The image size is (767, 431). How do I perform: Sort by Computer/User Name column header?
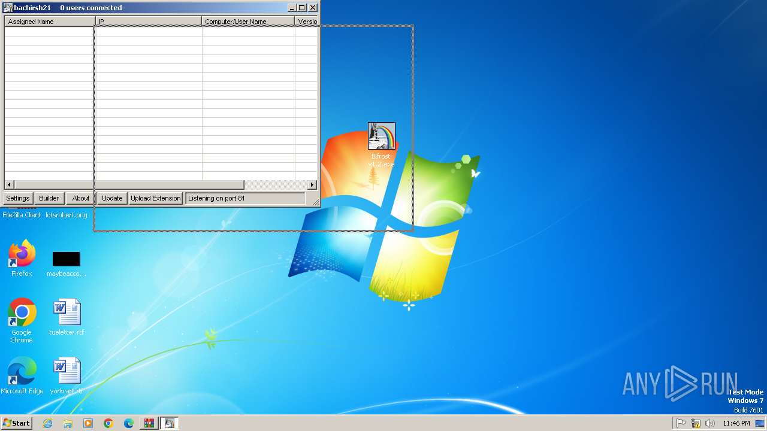[248, 22]
